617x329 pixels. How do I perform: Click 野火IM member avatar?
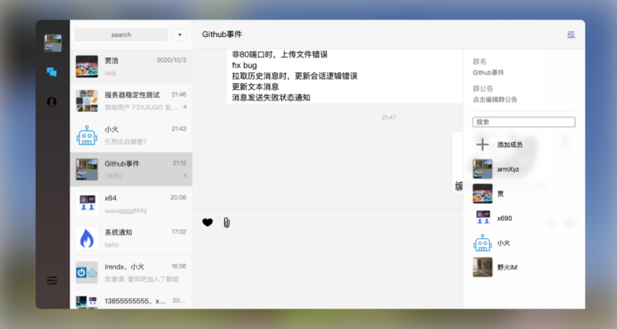pos(482,267)
